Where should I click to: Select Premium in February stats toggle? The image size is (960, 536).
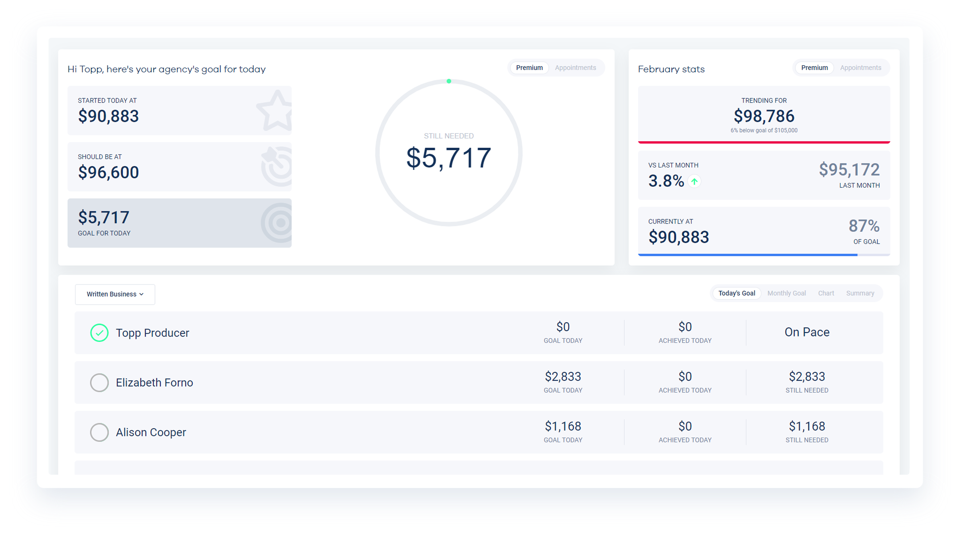click(814, 68)
